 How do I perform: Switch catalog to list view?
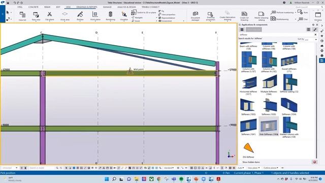[308, 29]
